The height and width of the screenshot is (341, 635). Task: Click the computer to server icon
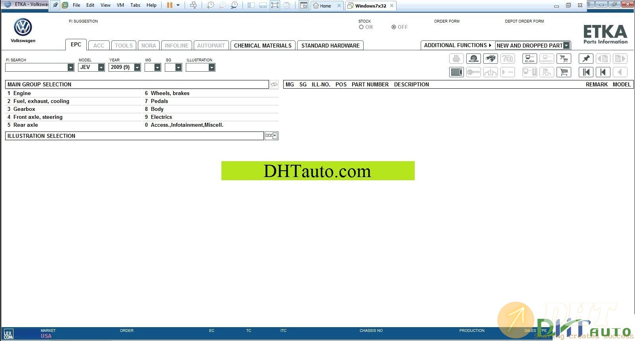pos(530,72)
